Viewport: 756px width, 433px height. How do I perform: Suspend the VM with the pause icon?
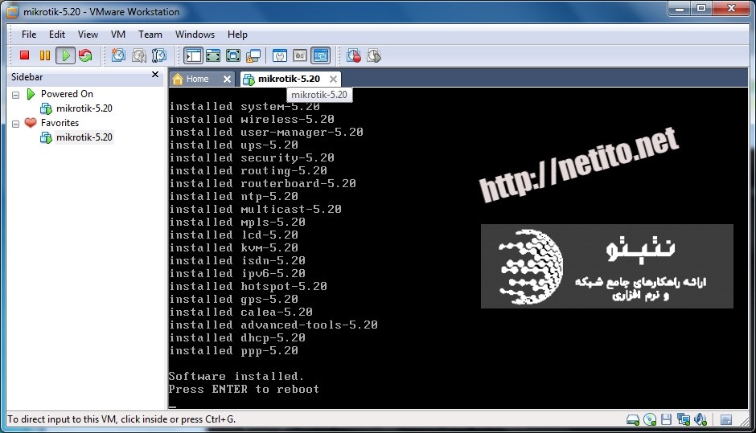coord(45,56)
